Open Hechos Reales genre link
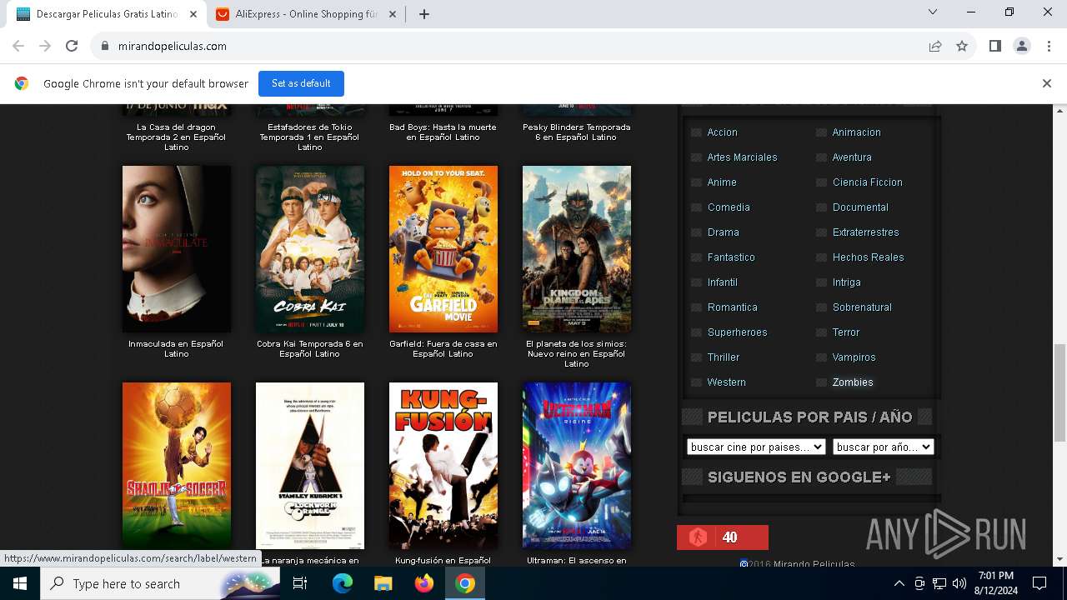 click(868, 257)
